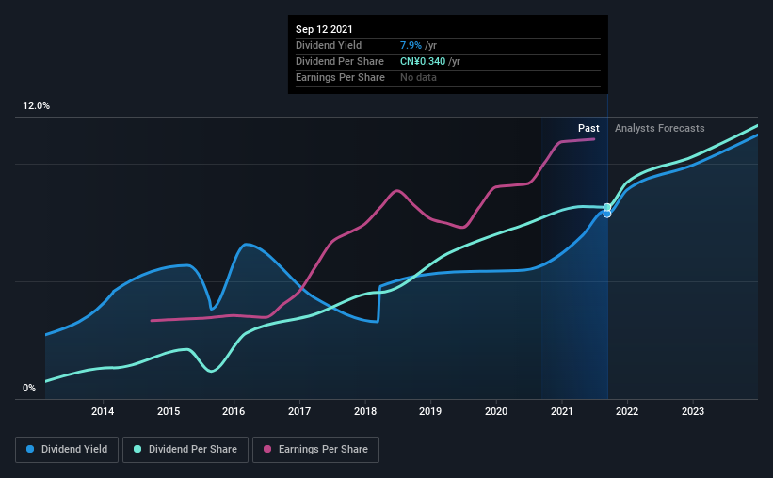Click the Sep 12 2021 tooltip date

pos(324,29)
